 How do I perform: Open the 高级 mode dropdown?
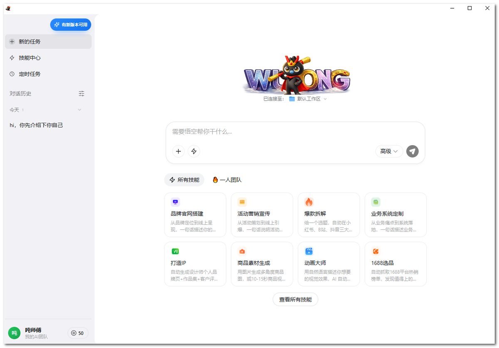coord(389,151)
